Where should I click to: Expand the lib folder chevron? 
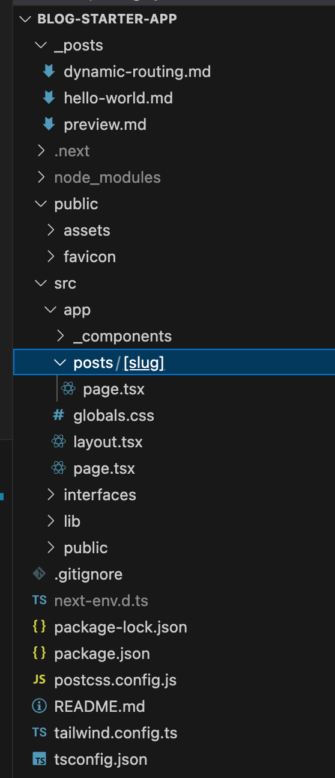coord(50,521)
